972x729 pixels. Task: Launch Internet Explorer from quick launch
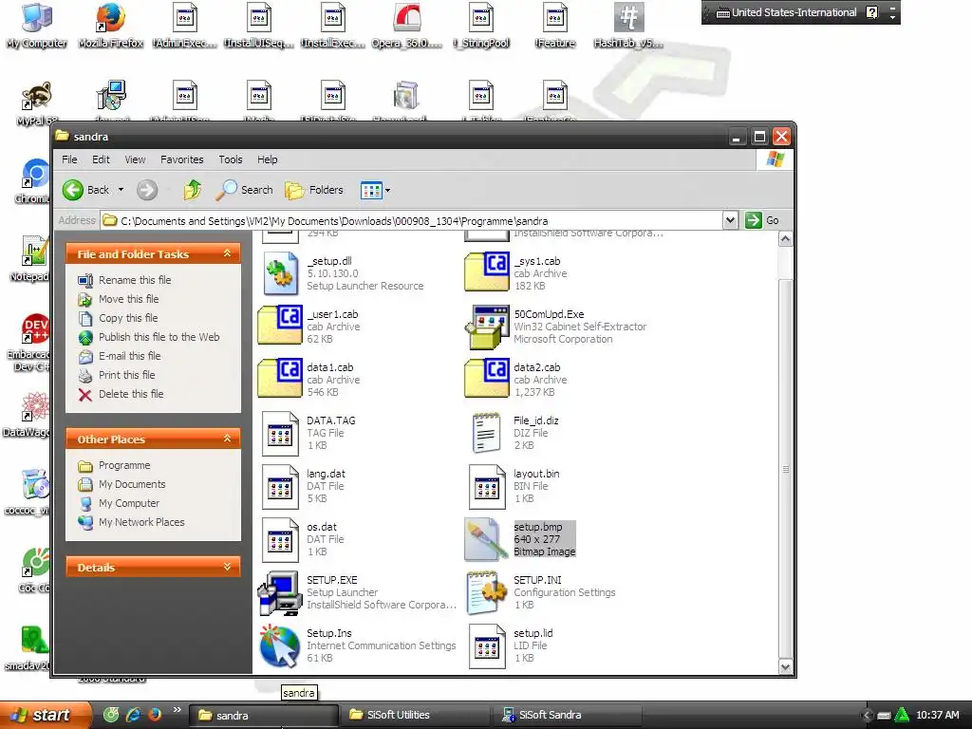(133, 715)
